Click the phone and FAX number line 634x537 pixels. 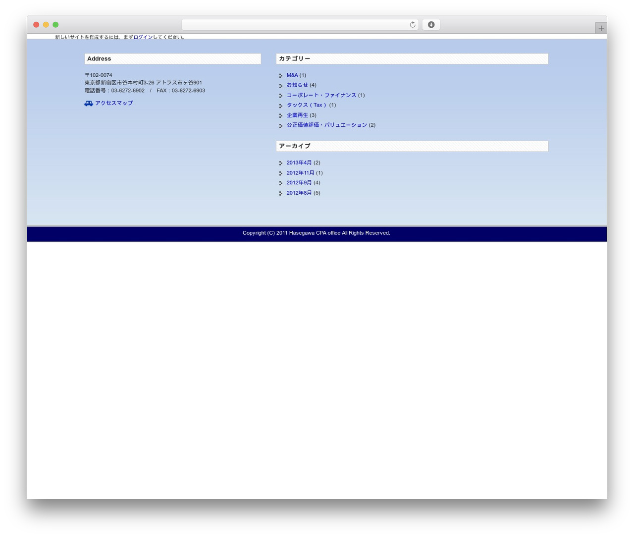point(145,91)
